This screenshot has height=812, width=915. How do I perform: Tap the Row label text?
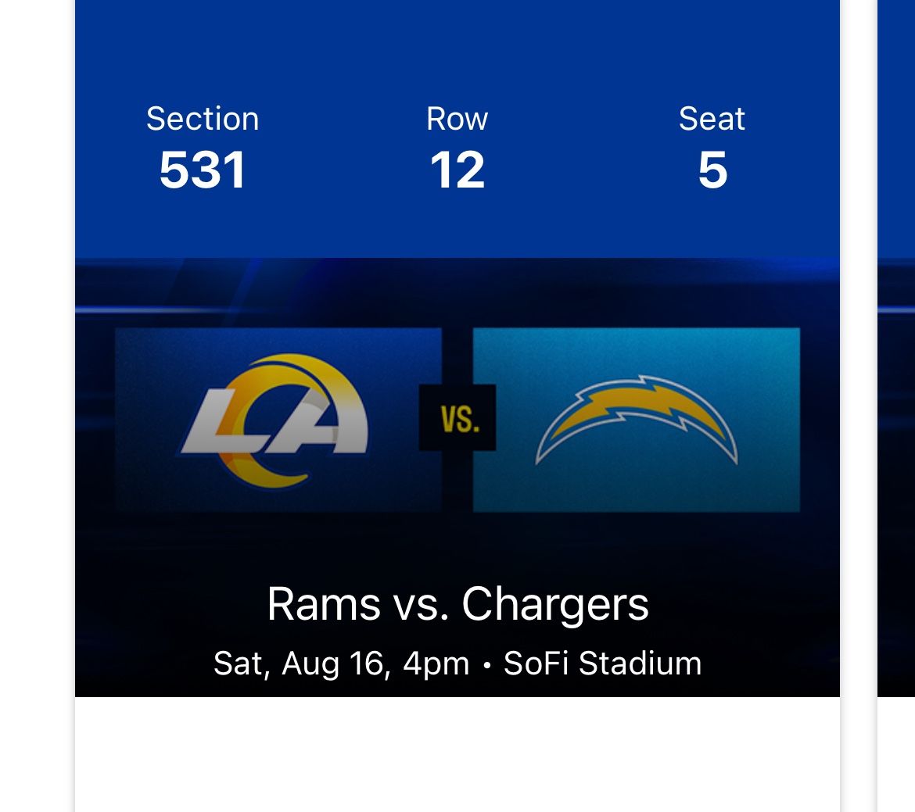[x=457, y=119]
